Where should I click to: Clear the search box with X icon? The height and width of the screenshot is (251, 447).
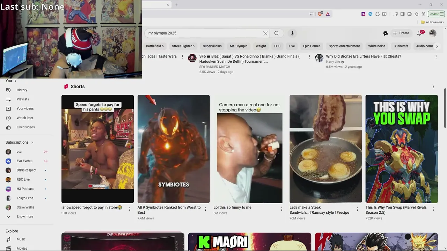265,33
